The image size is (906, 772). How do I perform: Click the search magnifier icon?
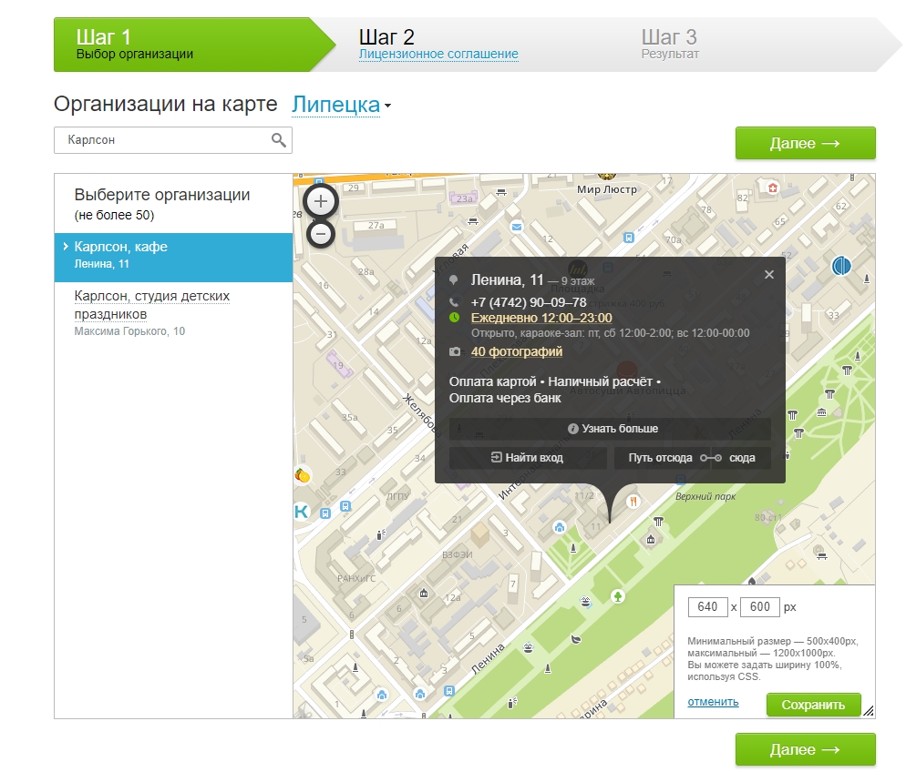tap(279, 140)
